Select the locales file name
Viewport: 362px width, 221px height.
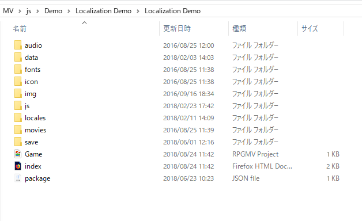35,118
